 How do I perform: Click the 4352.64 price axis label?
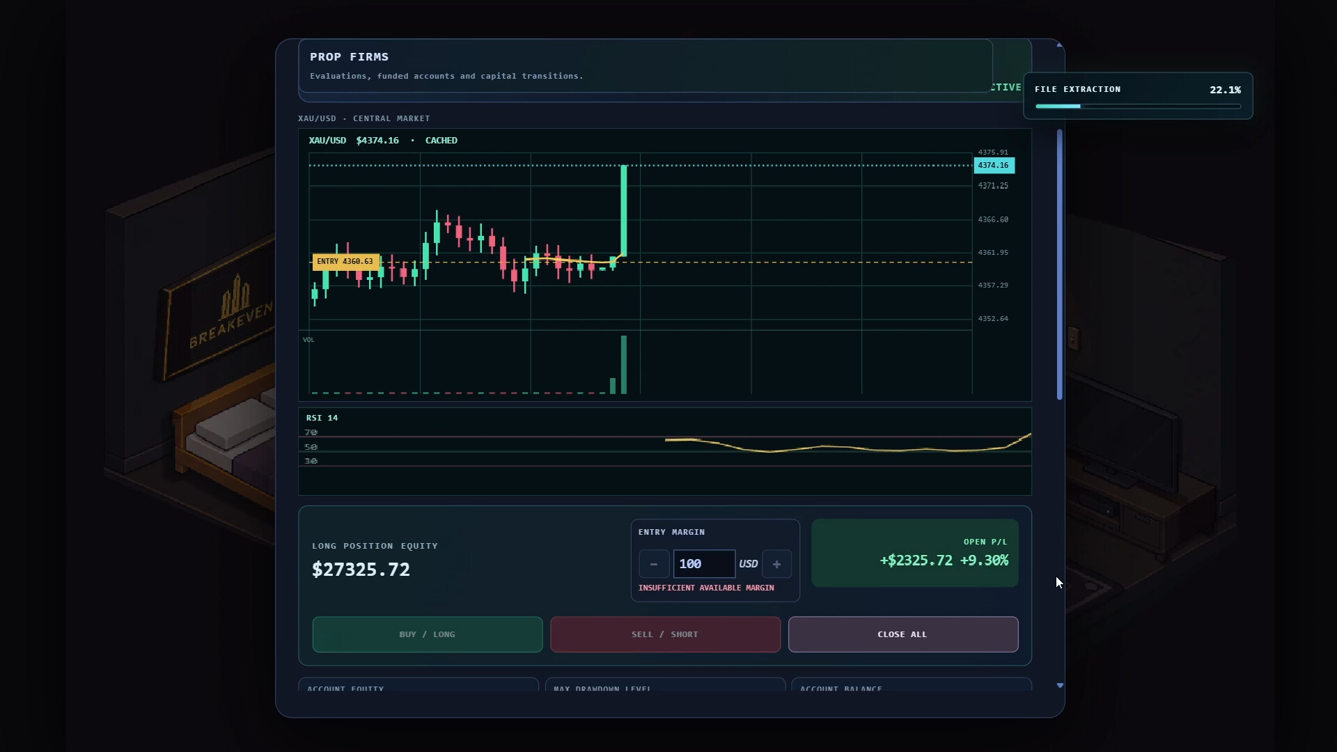point(993,319)
